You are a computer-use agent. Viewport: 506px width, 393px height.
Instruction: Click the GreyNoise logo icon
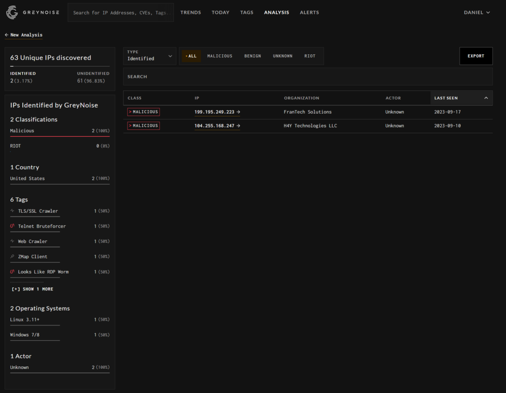pos(12,12)
